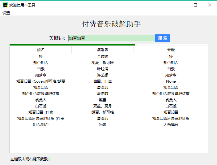The image size is (217, 165).
Task: Click the app icon in the title bar
Action: tap(5, 5)
